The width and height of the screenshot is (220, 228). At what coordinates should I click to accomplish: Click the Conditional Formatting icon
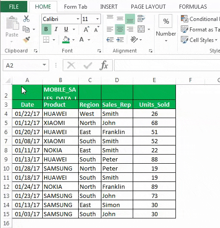pyautogui.click(x=185, y=19)
